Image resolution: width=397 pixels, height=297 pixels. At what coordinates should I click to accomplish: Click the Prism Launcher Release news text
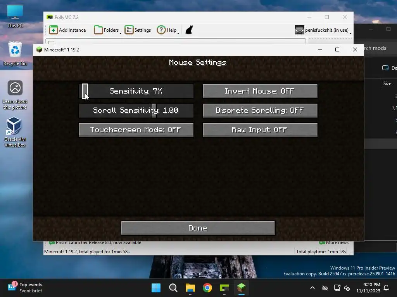(98, 242)
